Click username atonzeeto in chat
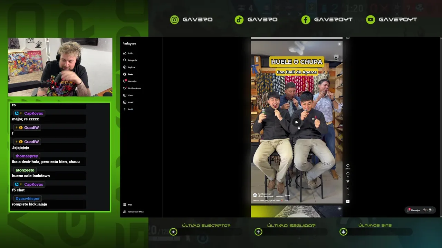The height and width of the screenshot is (248, 442). [x=25, y=170]
